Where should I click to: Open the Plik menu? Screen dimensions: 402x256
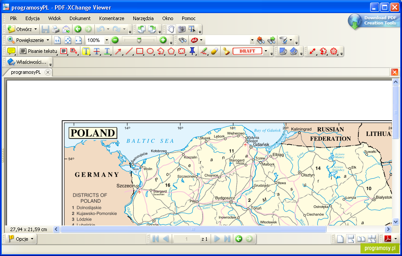click(14, 18)
